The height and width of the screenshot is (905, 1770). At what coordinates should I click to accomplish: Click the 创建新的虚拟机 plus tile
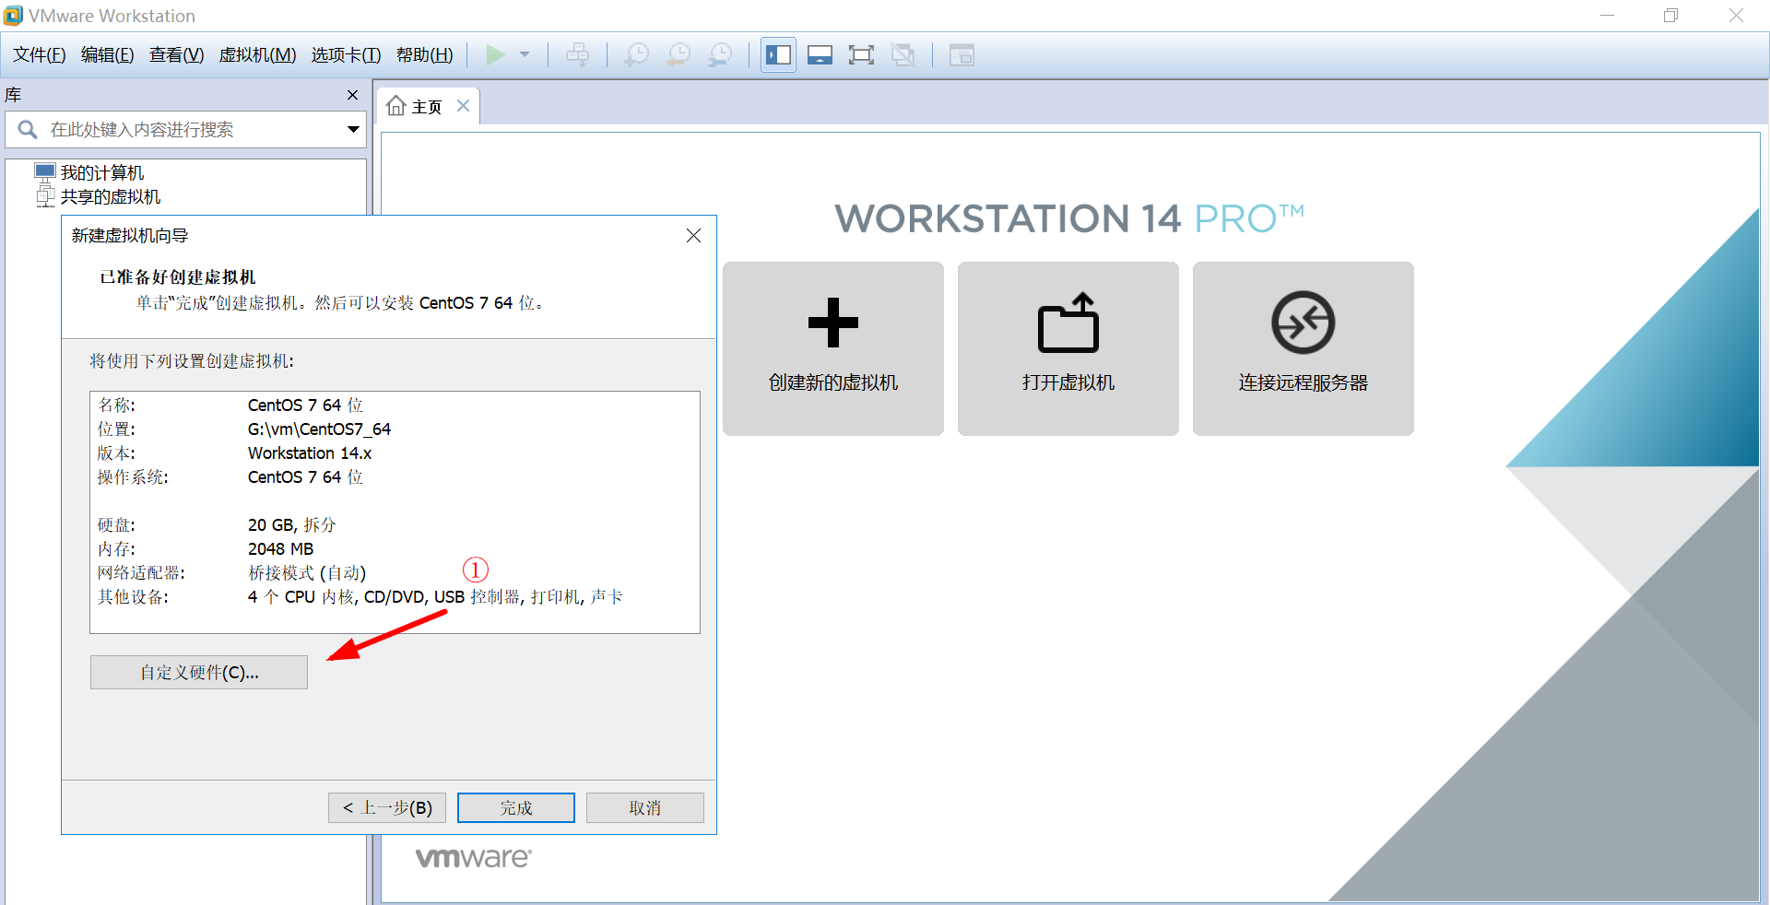coord(833,348)
